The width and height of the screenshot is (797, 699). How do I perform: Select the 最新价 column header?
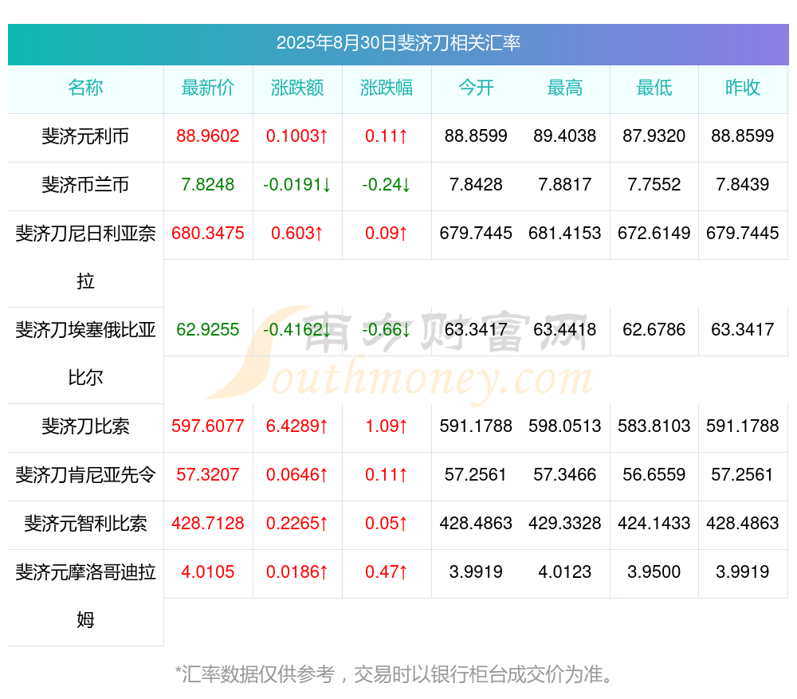click(208, 88)
